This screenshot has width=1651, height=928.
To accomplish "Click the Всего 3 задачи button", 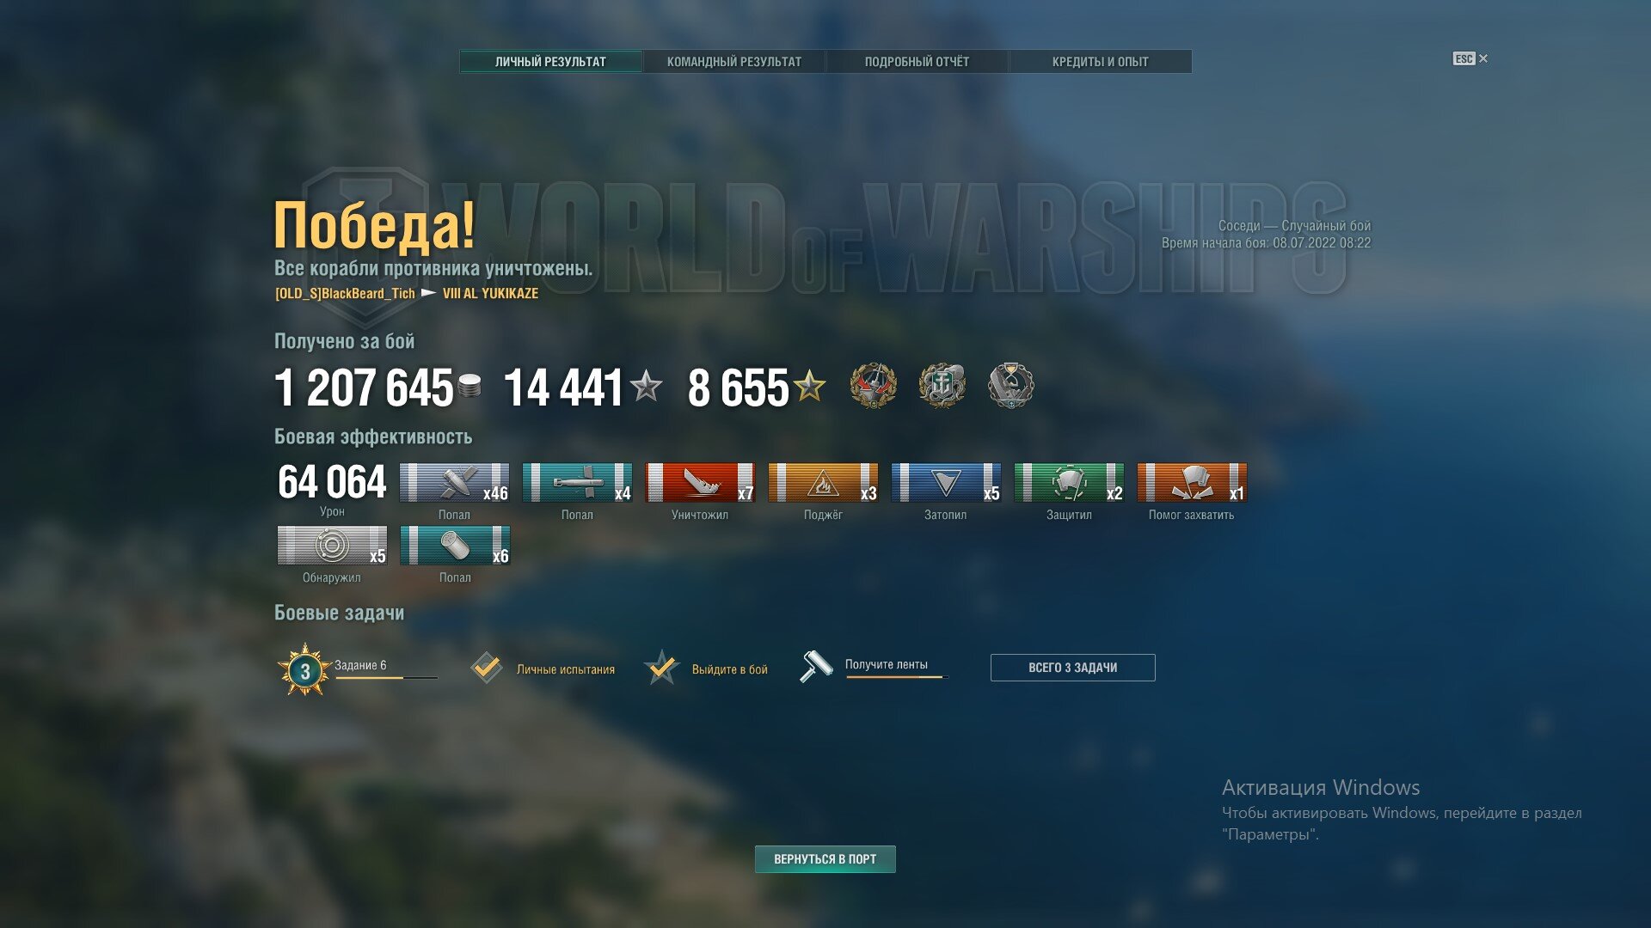I will click(1072, 668).
